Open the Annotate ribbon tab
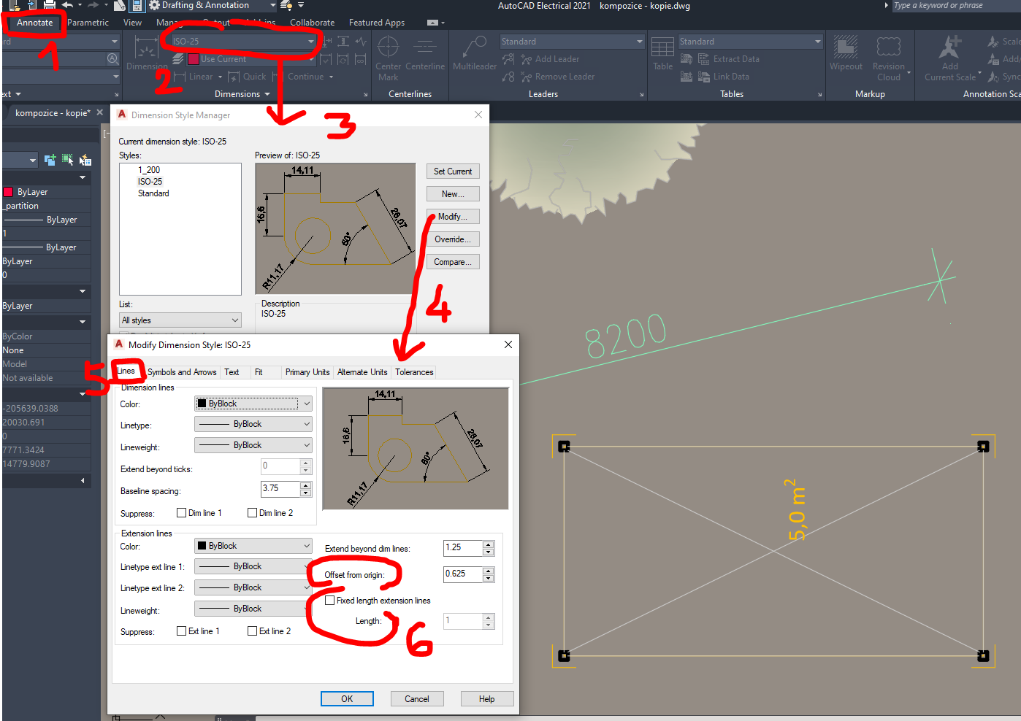The image size is (1021, 721). click(34, 23)
